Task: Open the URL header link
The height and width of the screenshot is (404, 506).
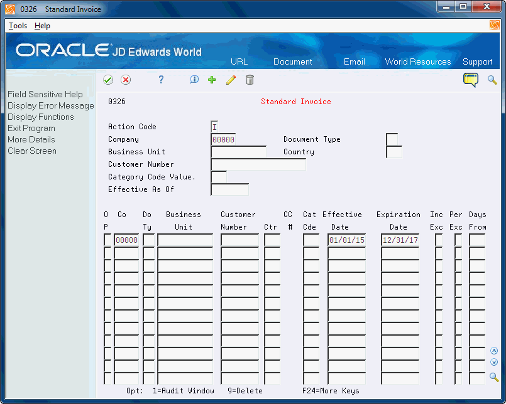Action: 239,61
